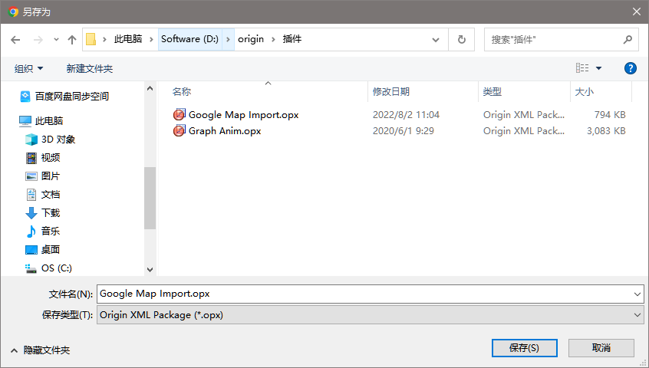Click the navigation pane scrollbar thumb
This screenshot has width=649, height=368.
pyautogui.click(x=150, y=198)
